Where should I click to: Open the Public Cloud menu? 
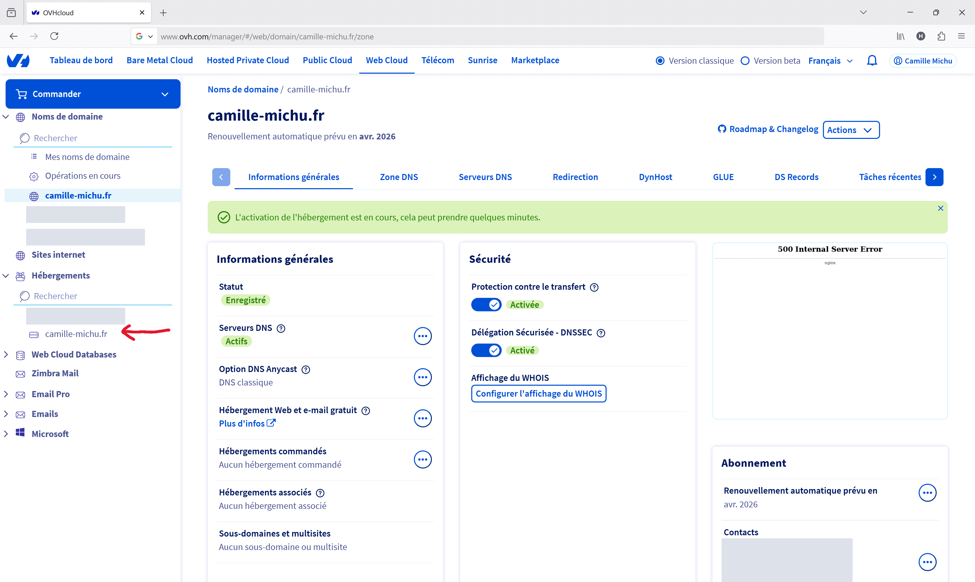click(327, 60)
